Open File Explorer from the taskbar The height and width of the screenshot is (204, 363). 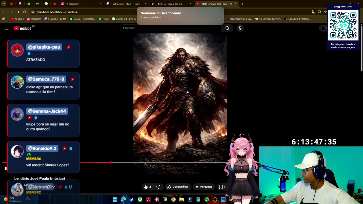(x=181, y=200)
